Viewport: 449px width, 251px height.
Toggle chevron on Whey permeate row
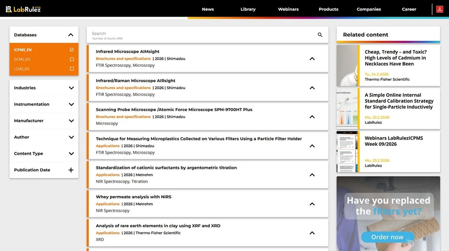(312, 204)
